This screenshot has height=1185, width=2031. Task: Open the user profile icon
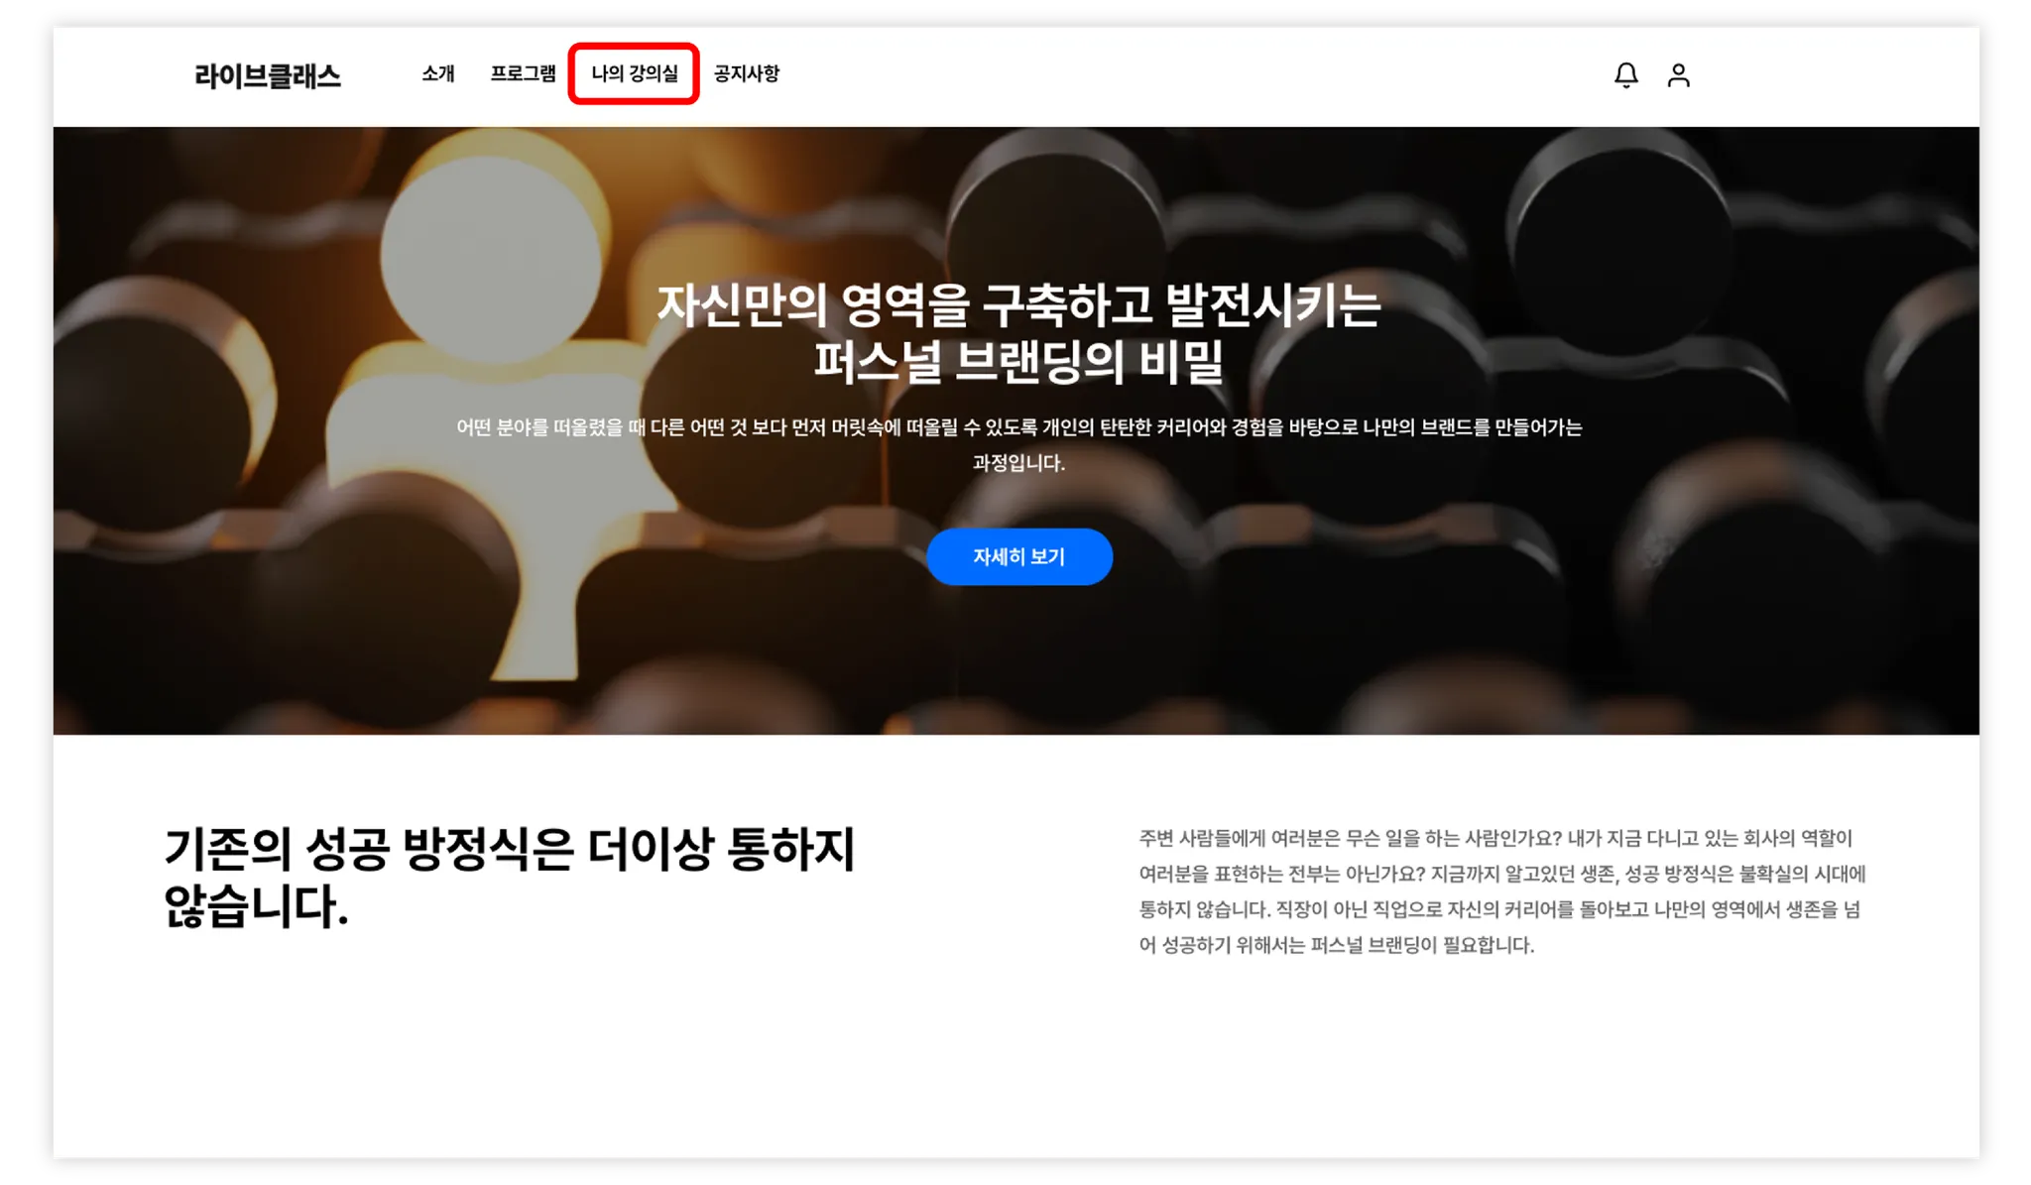[x=1678, y=75]
